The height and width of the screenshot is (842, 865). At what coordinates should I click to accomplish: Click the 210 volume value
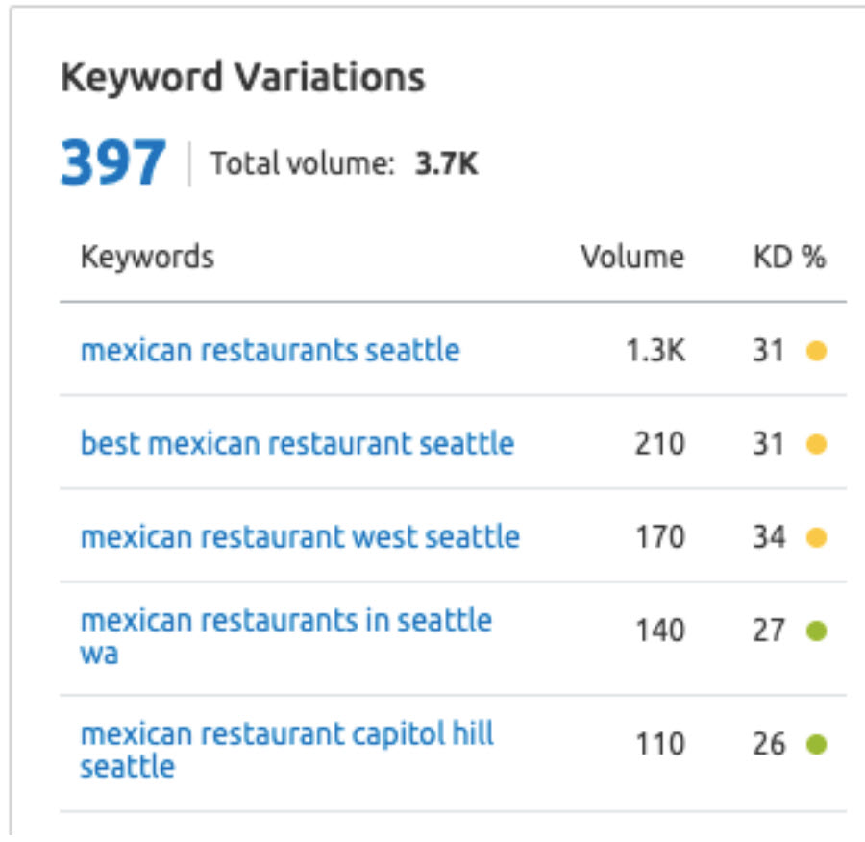click(x=659, y=444)
